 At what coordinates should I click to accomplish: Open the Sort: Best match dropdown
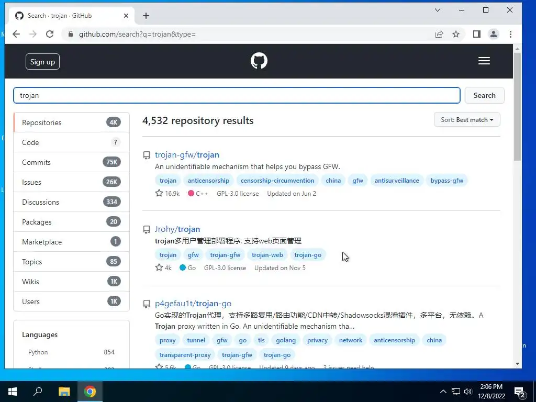[x=467, y=120]
